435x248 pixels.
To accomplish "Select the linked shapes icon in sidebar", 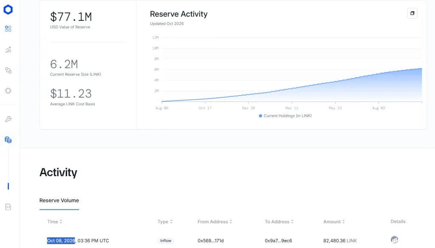I will point(8,70).
